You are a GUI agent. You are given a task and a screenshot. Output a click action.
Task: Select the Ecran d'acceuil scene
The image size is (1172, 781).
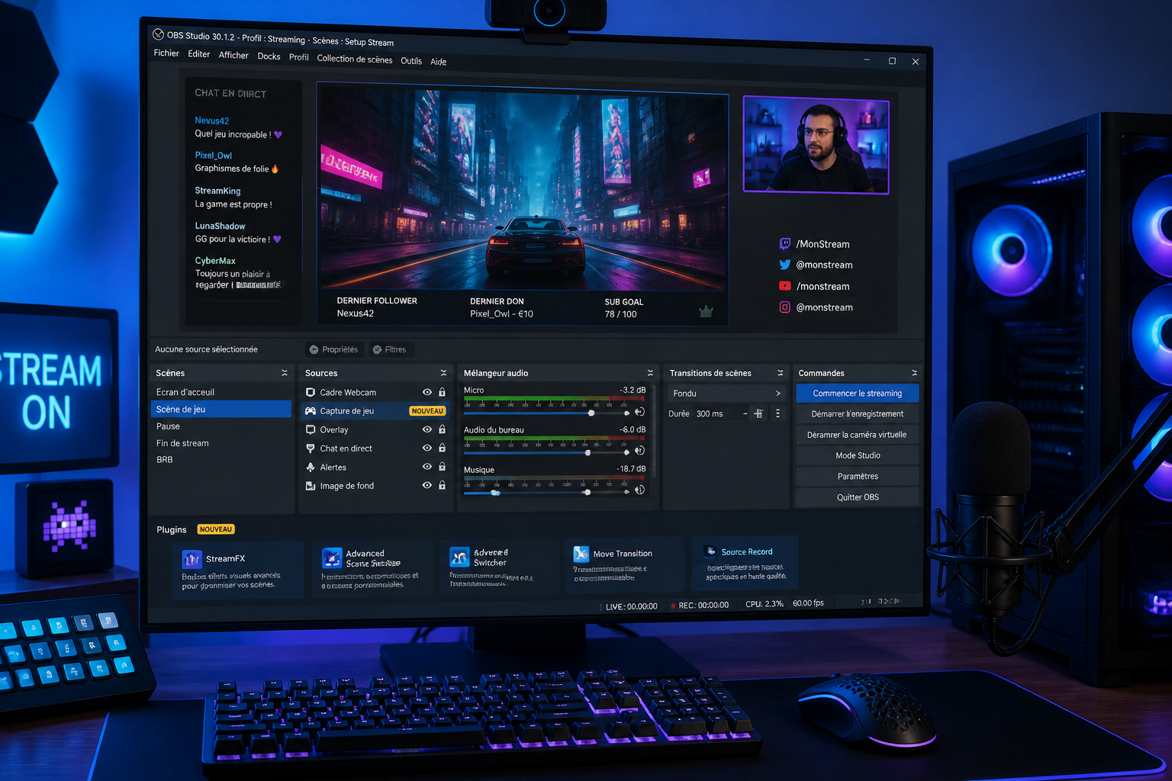pyautogui.click(x=221, y=392)
